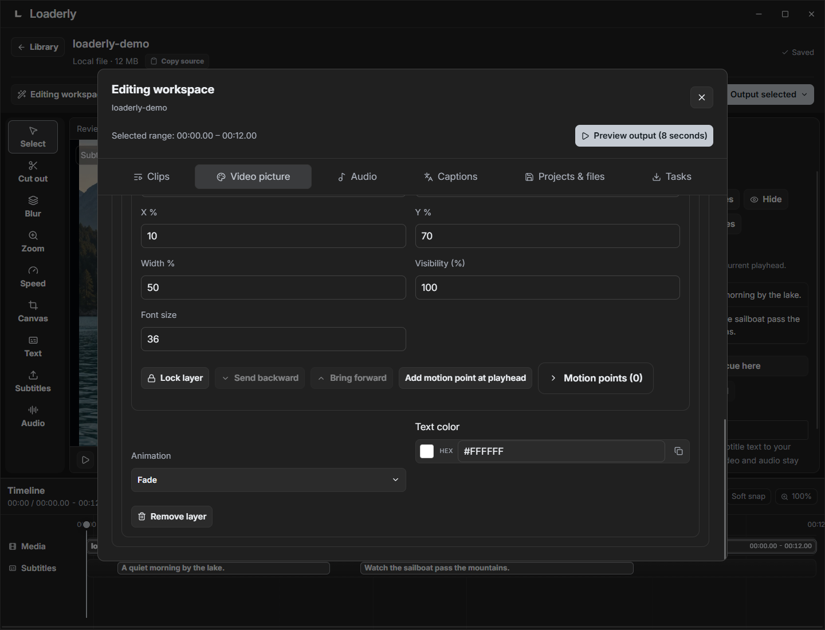Go to the Tasks tab
This screenshot has width=825, height=630.
point(671,176)
